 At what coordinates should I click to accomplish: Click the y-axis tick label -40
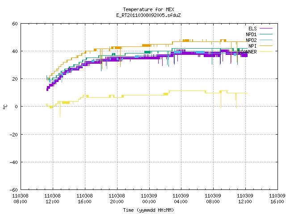click(x=14, y=162)
